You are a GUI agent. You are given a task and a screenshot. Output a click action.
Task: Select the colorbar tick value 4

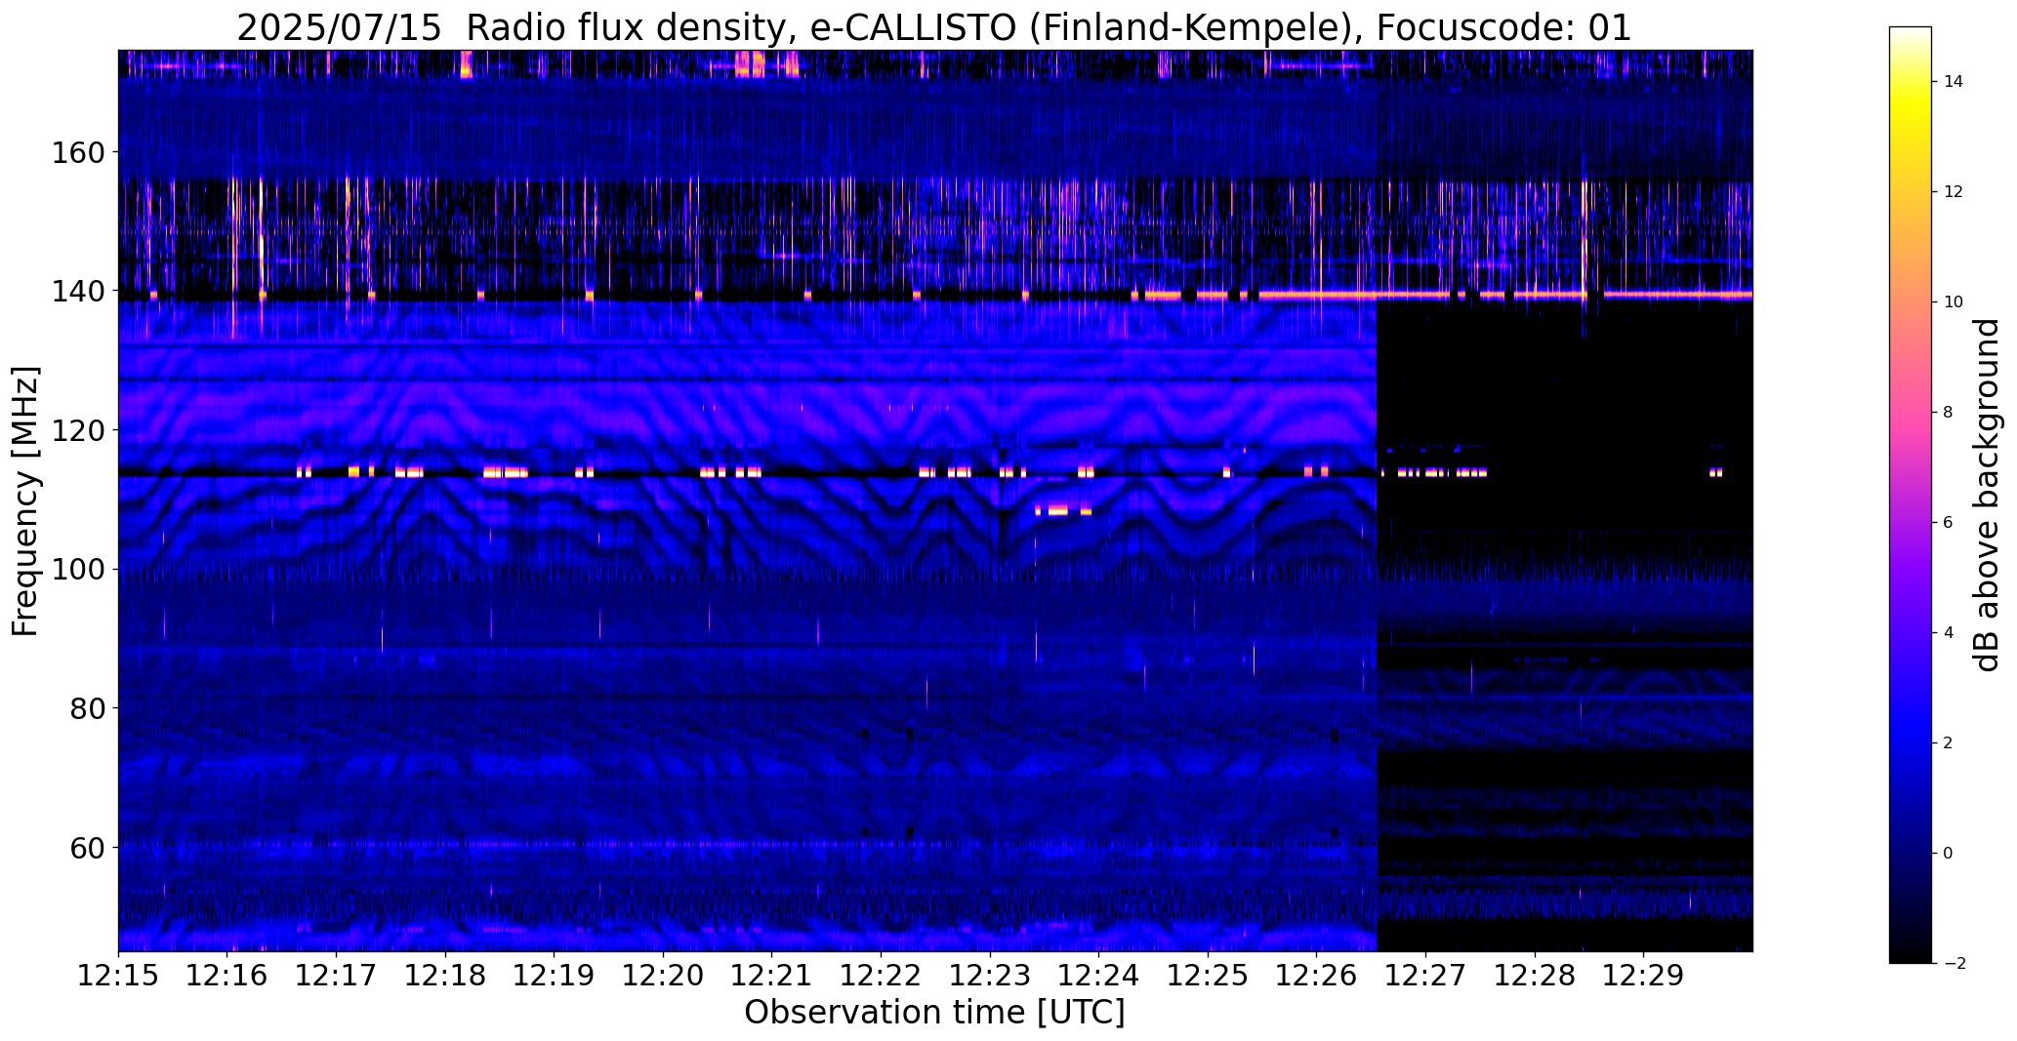click(1949, 633)
